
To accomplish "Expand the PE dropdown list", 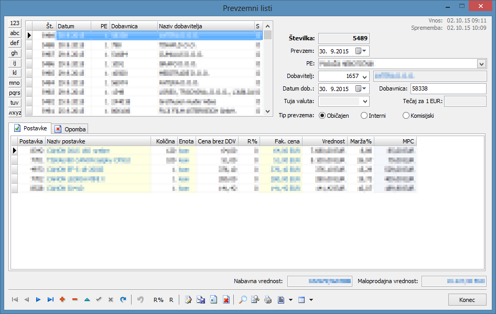I will coord(481,63).
